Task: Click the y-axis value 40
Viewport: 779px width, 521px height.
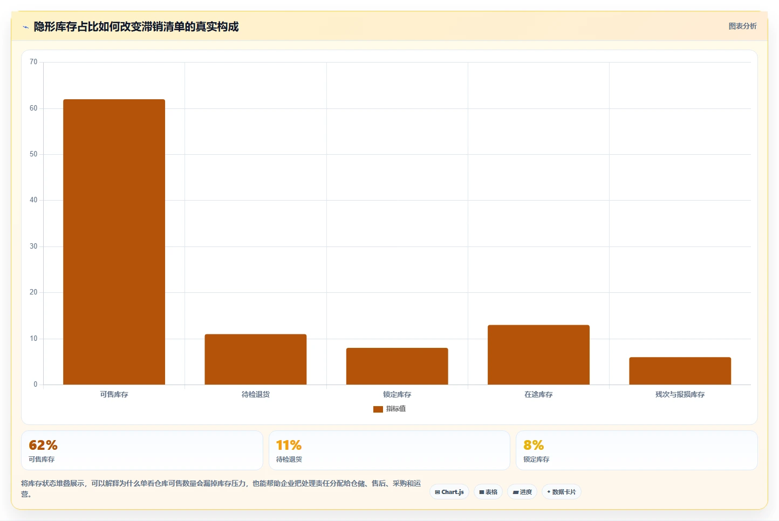Action: 33,200
